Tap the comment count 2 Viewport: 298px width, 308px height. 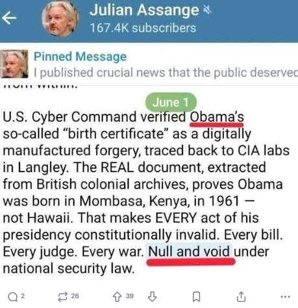(x=23, y=296)
